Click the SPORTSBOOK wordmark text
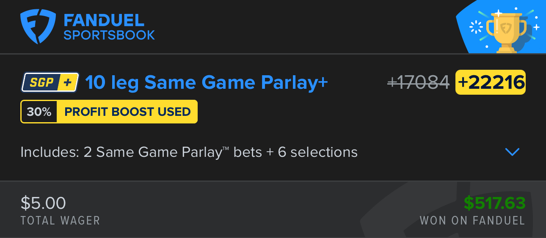The image size is (546, 238). point(109,35)
